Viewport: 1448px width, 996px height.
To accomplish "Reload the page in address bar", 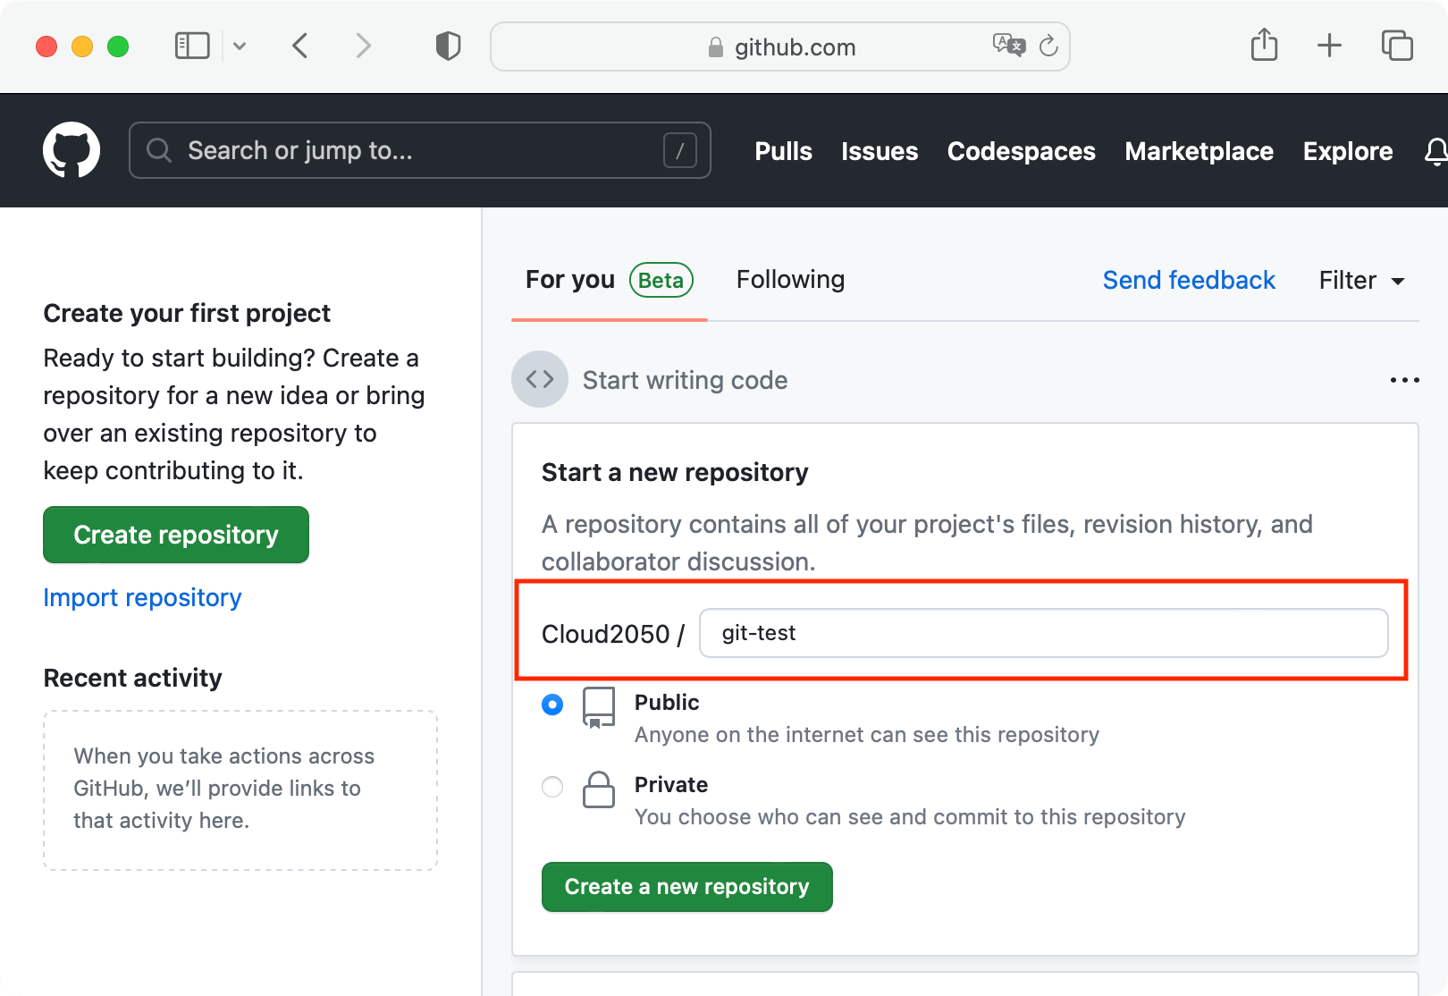I will (x=1048, y=46).
